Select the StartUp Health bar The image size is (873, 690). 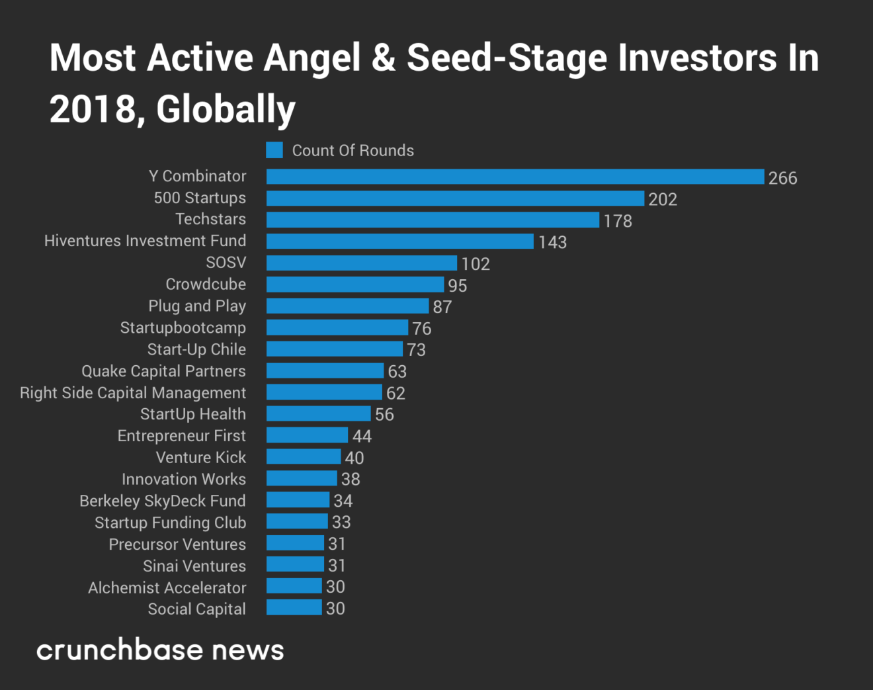coord(319,413)
